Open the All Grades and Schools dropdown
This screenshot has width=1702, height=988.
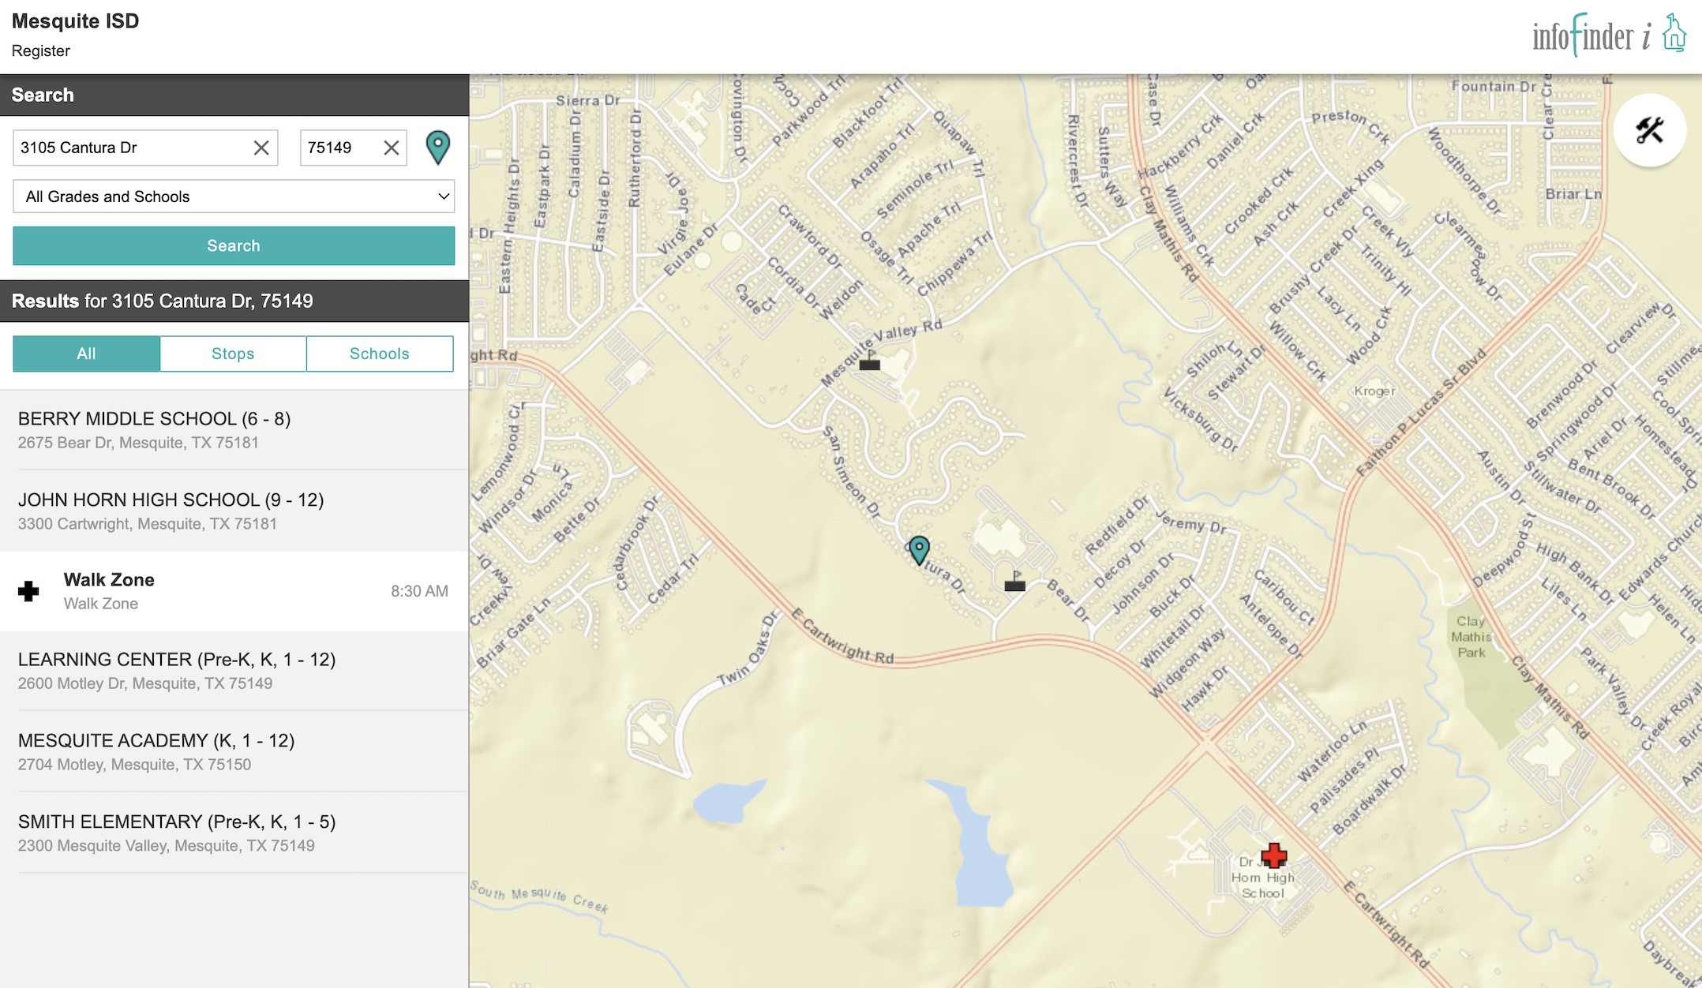tap(234, 196)
